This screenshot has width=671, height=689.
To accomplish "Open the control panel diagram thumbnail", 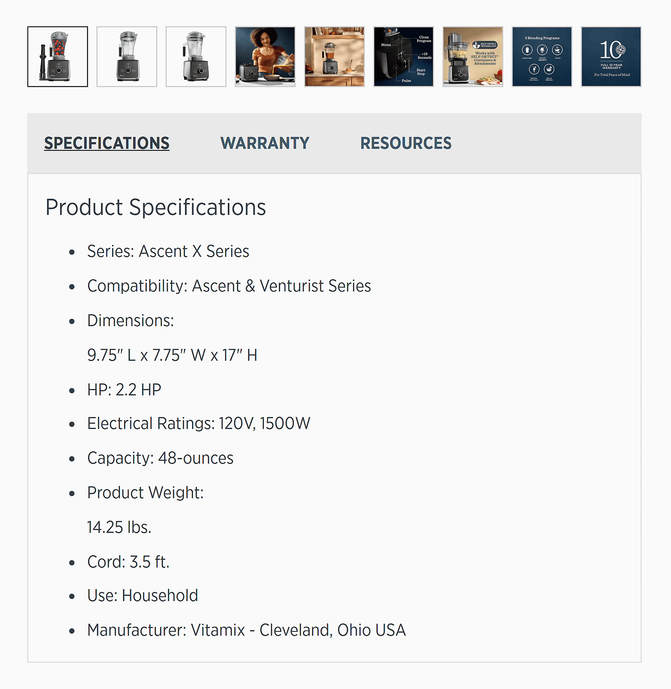I will click(403, 56).
